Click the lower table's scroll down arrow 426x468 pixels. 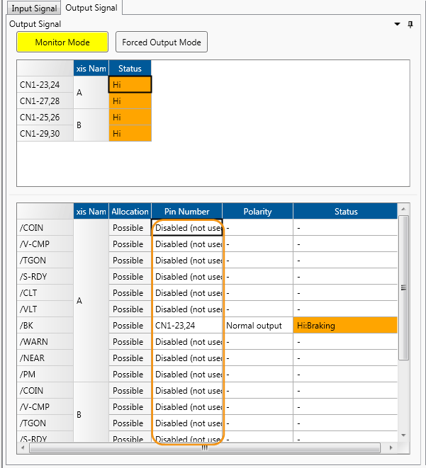[403, 435]
